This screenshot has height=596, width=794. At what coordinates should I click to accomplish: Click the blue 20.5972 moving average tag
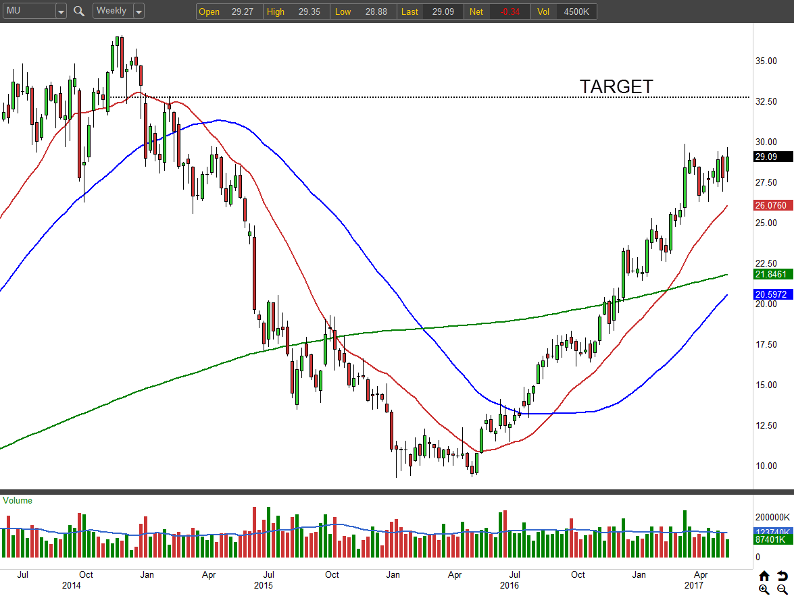point(773,294)
